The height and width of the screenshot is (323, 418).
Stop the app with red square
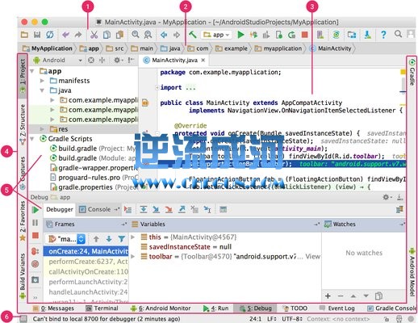tap(305, 35)
